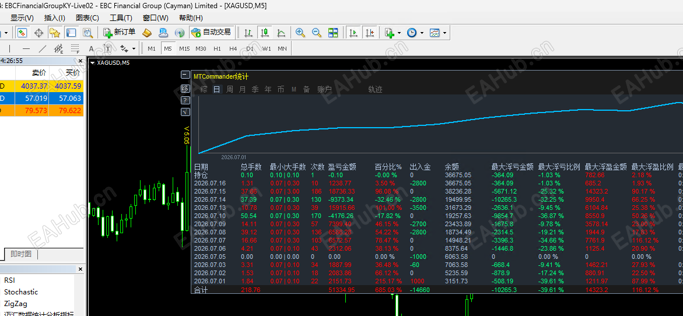Switch timeframe to M1
The height and width of the screenshot is (316, 683).
(x=152, y=48)
